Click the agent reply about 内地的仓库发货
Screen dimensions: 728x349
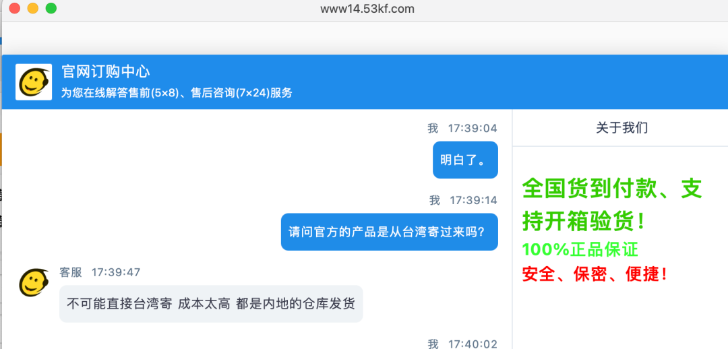pos(211,303)
